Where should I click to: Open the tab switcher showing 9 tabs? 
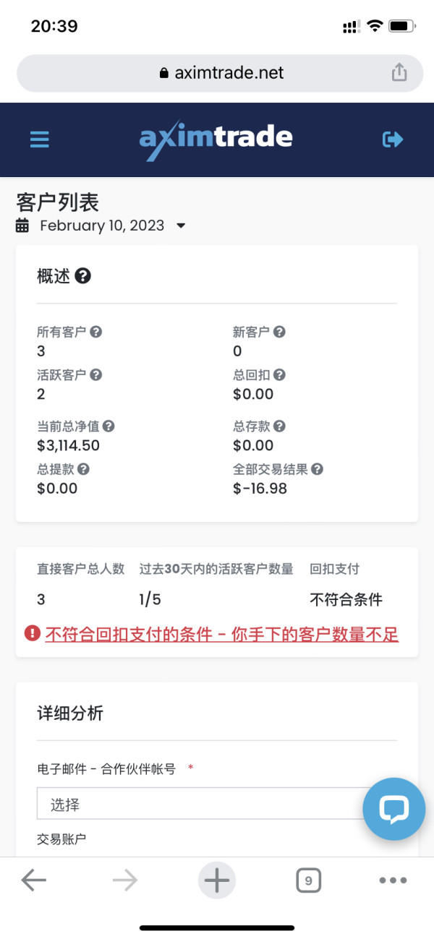(x=308, y=880)
